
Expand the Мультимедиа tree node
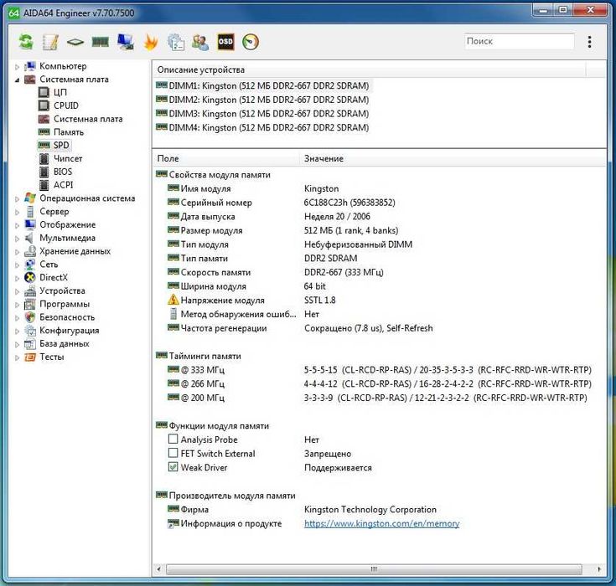coord(17,239)
